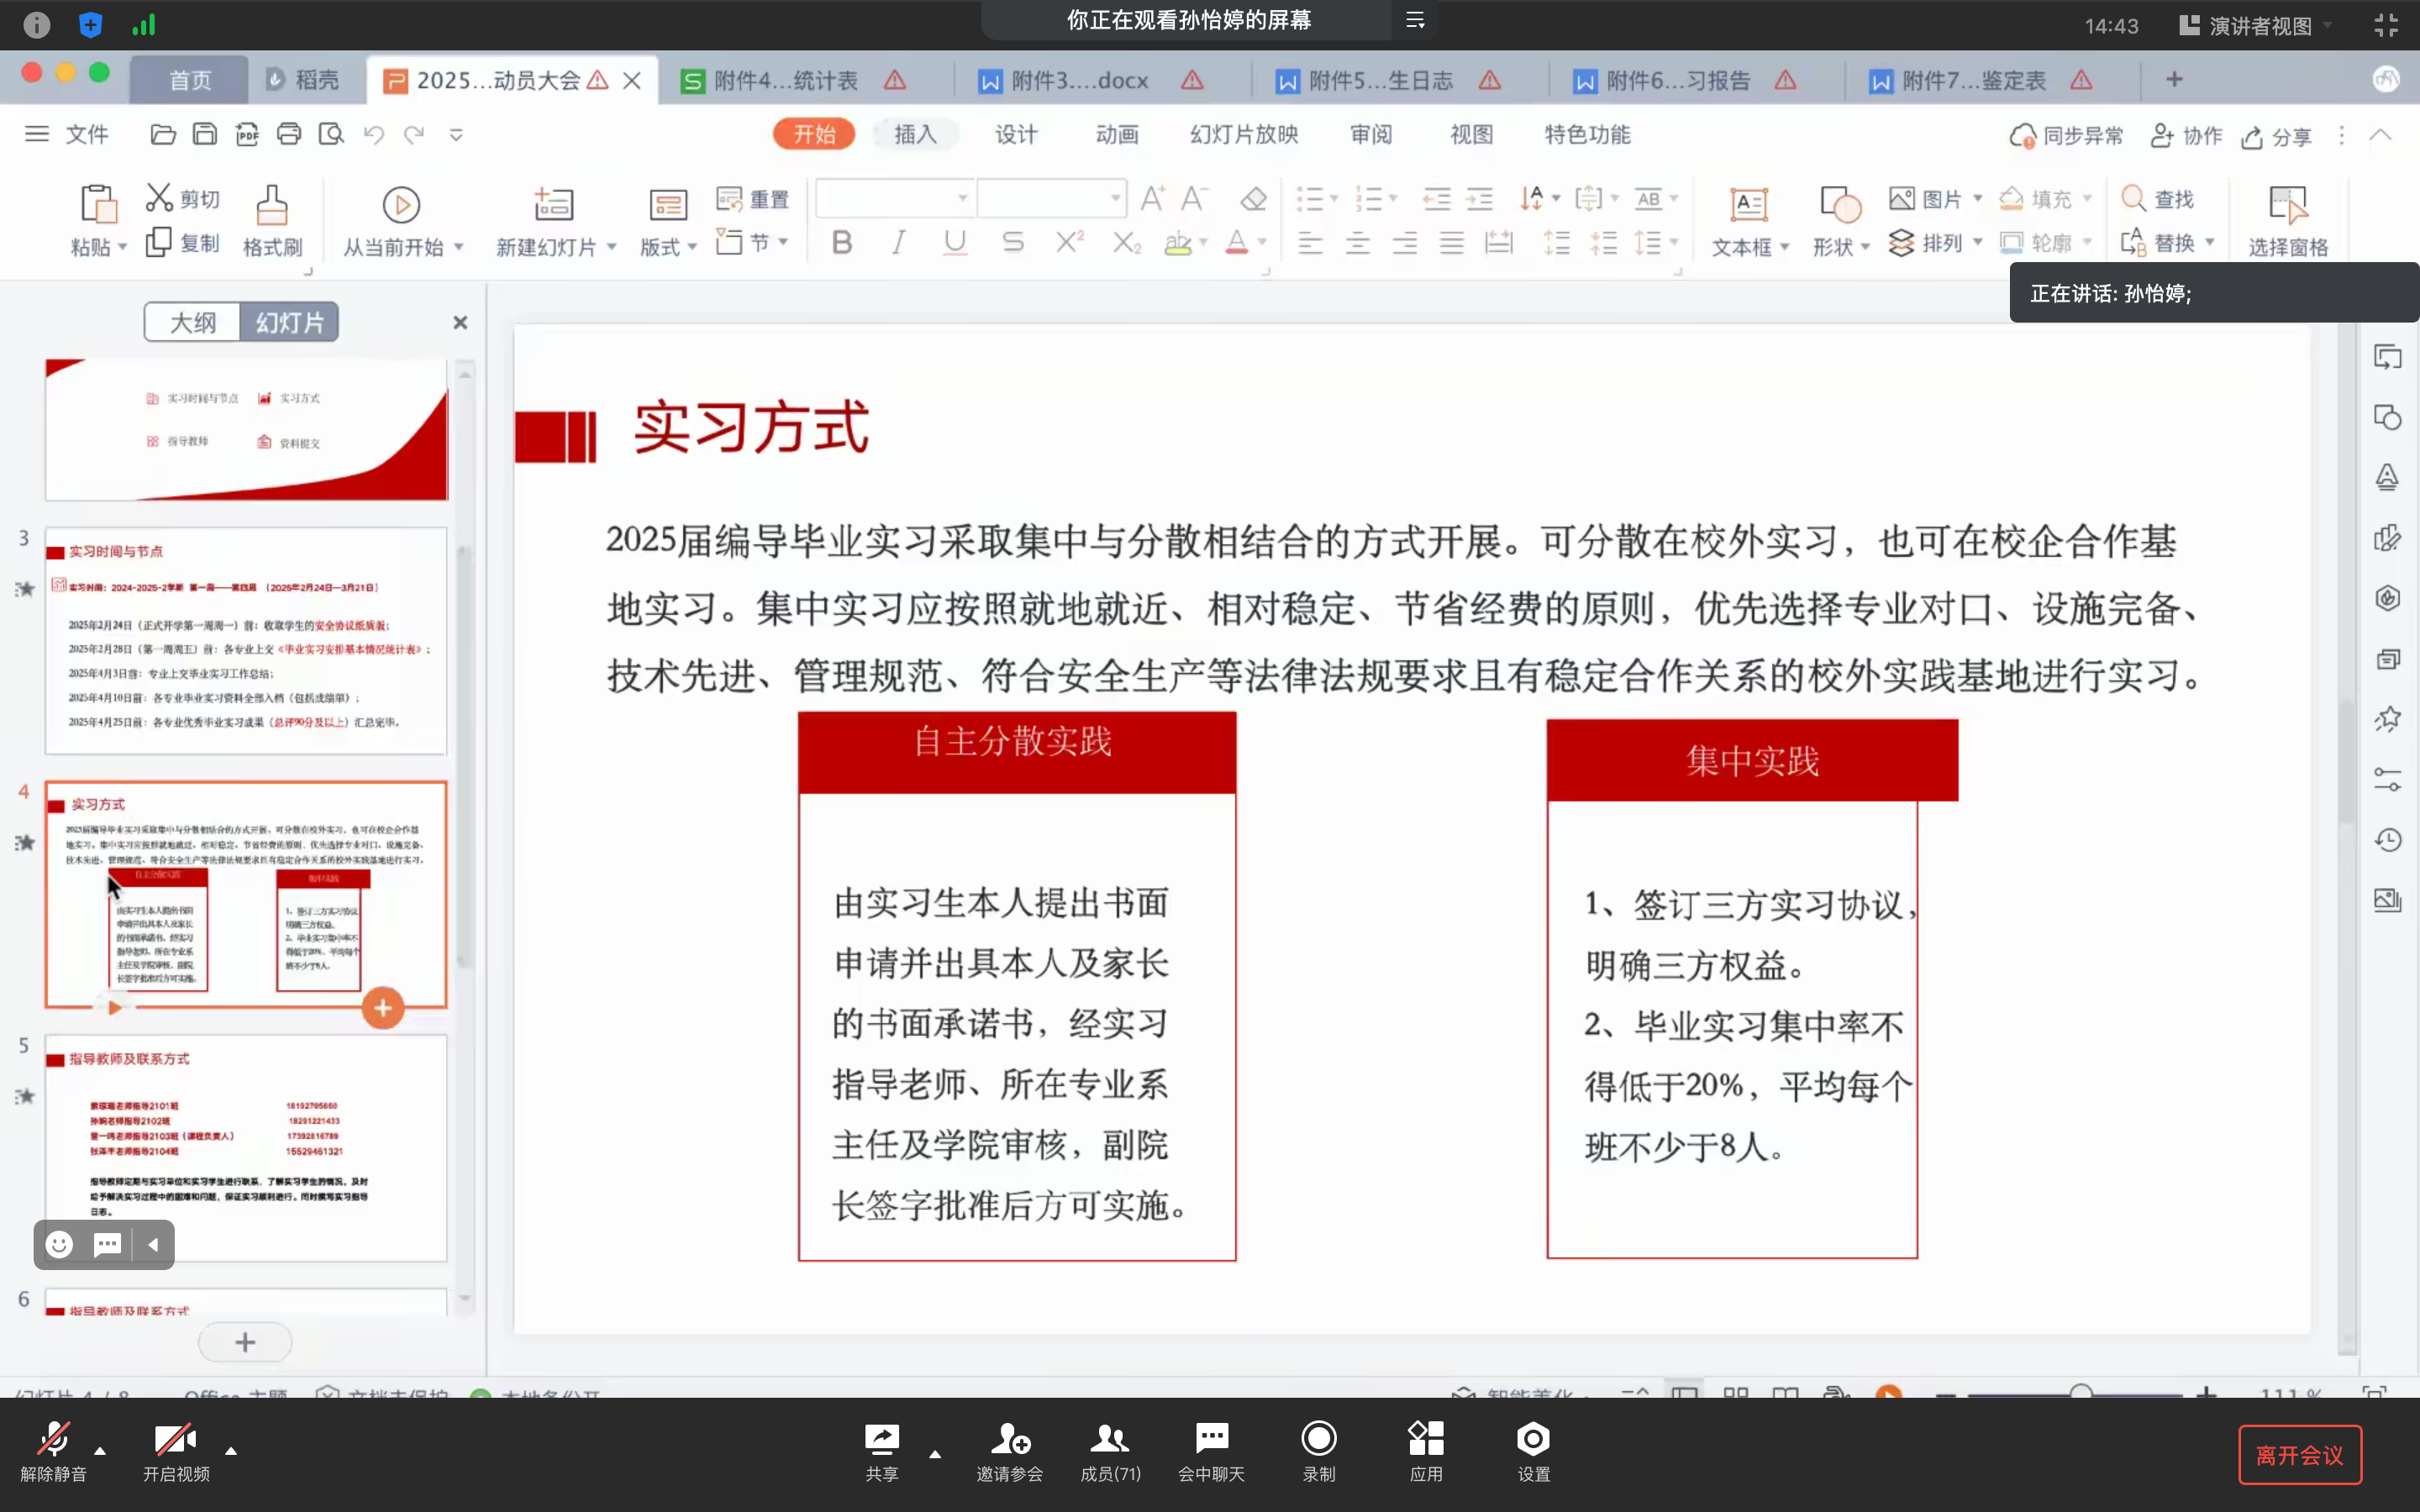Open the 动画 ribbon tab
Image resolution: width=2420 pixels, height=1512 pixels.
(x=1116, y=134)
